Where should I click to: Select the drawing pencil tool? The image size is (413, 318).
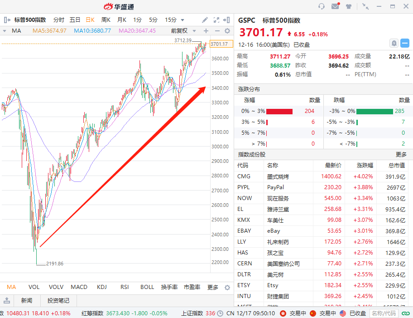coord(205,20)
